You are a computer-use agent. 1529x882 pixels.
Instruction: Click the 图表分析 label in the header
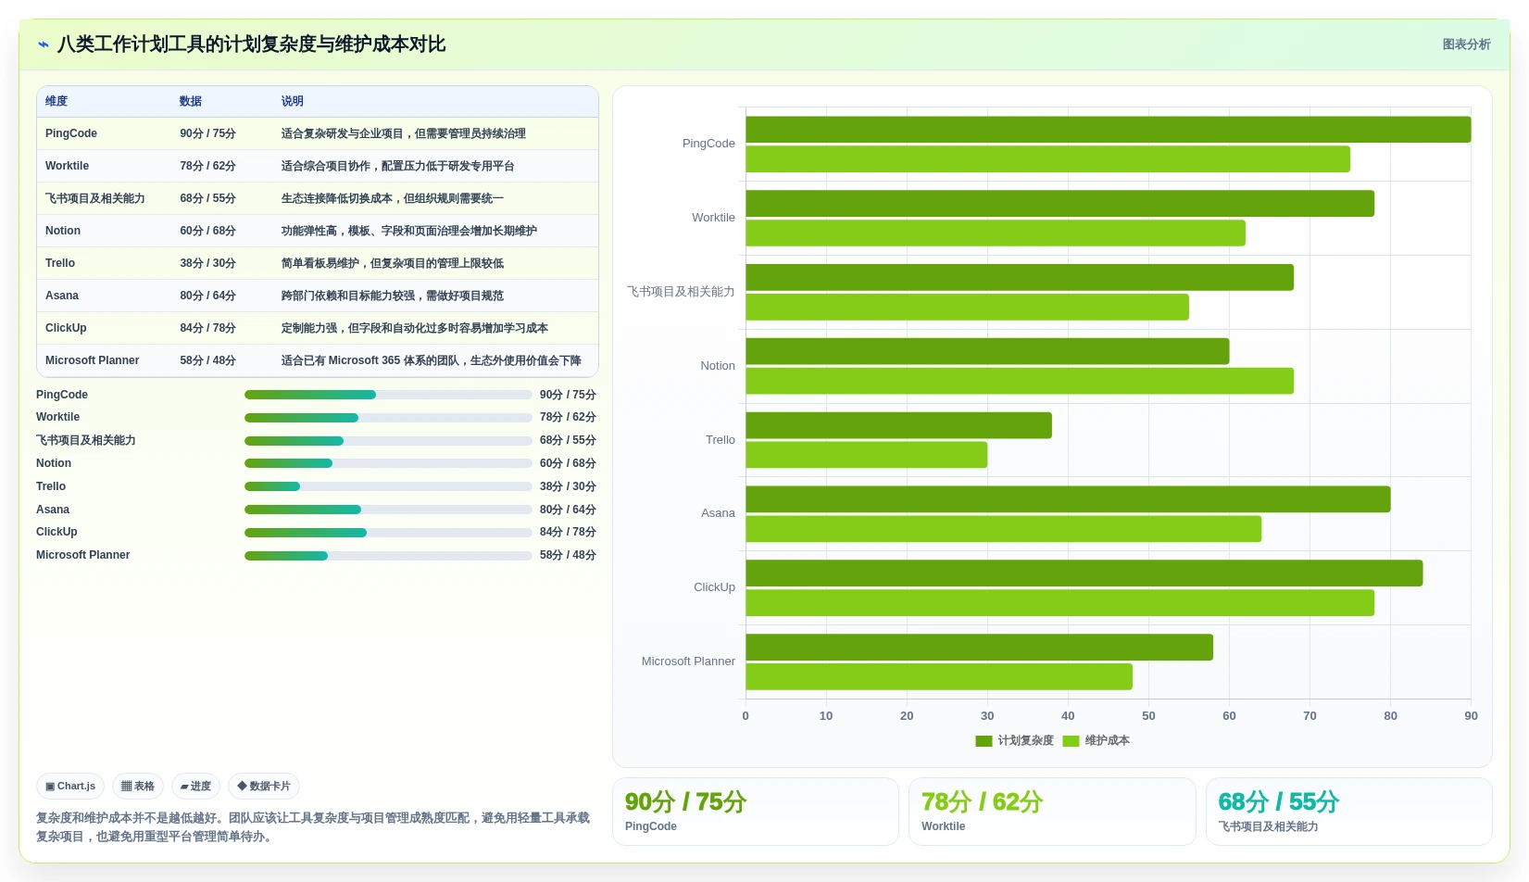click(x=1466, y=44)
